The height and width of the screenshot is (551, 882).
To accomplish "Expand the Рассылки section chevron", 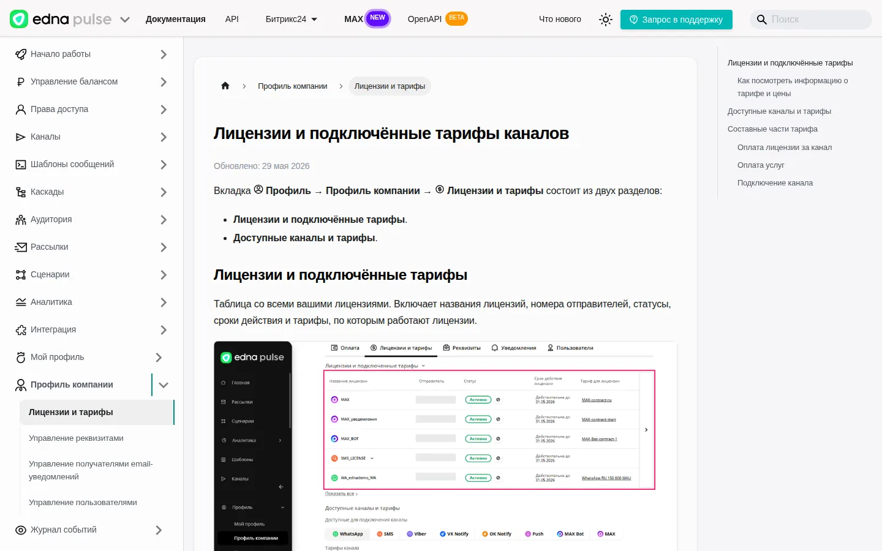I will tap(164, 247).
